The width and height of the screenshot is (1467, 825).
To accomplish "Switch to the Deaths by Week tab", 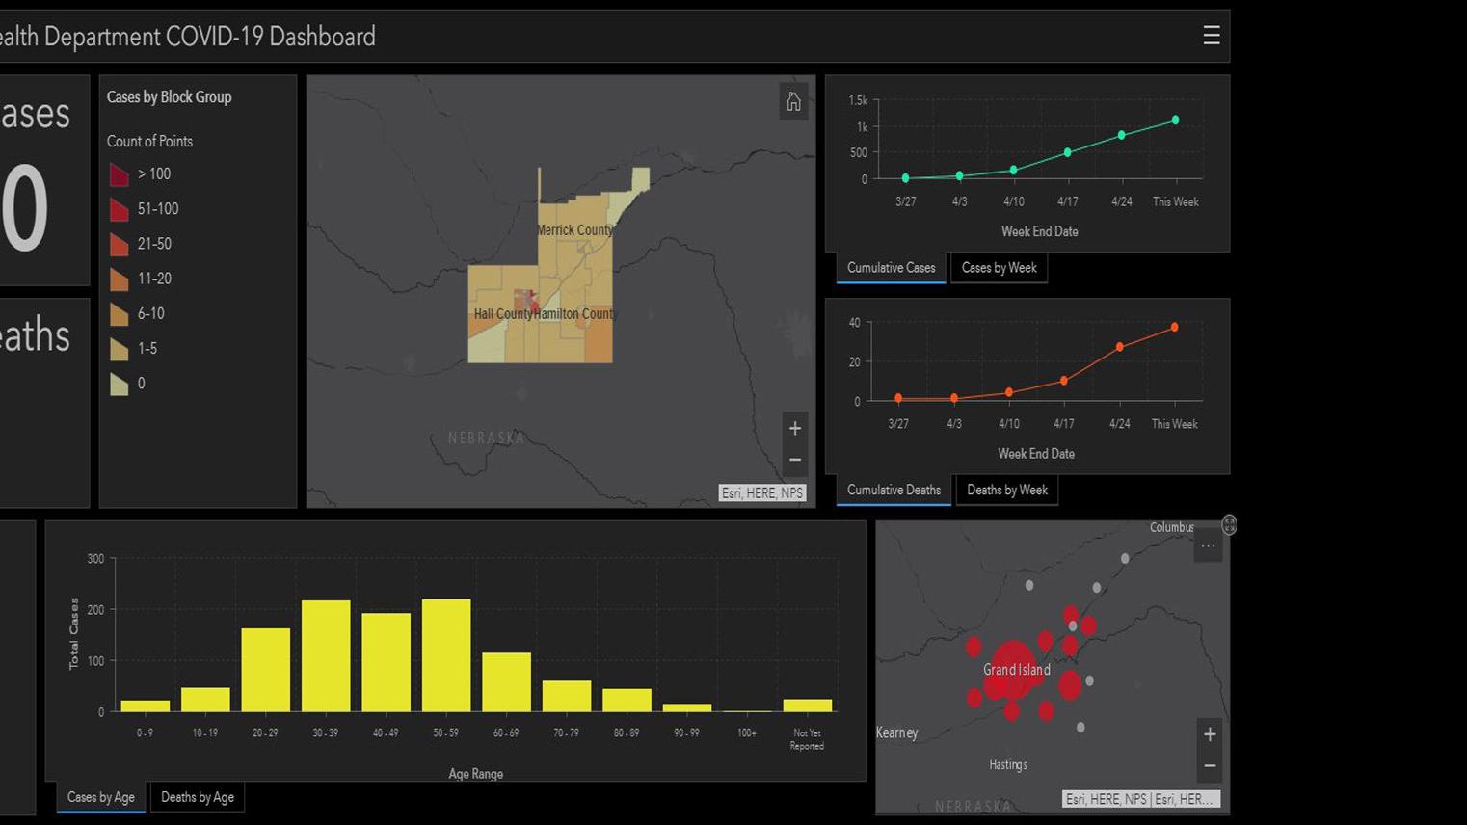I will click(x=1006, y=491).
